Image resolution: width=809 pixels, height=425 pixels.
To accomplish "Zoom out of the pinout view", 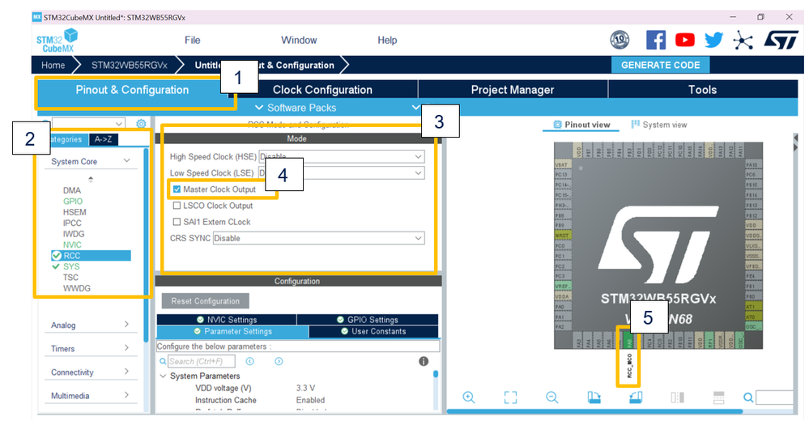I will 551,397.
